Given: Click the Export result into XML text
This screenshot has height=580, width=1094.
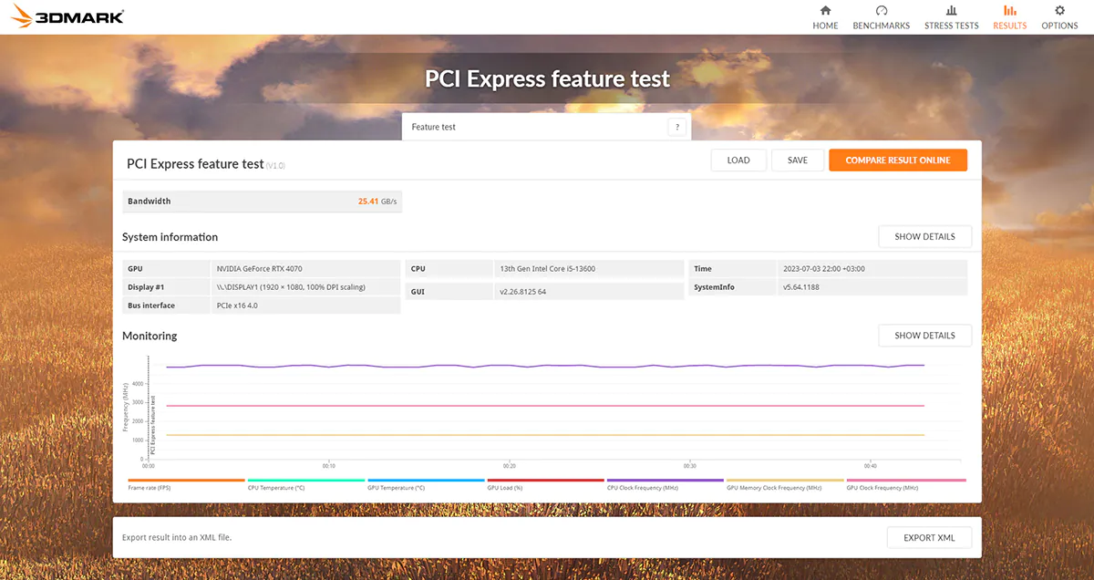Looking at the screenshot, I should pos(177,538).
